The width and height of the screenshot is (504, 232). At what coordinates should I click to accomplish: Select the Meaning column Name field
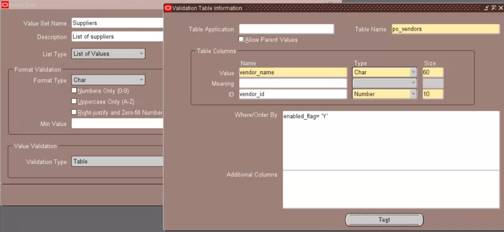tap(293, 83)
